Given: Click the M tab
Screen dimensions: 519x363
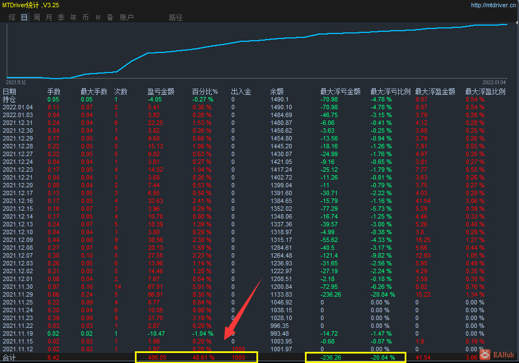Looking at the screenshot, I should (x=98, y=17).
